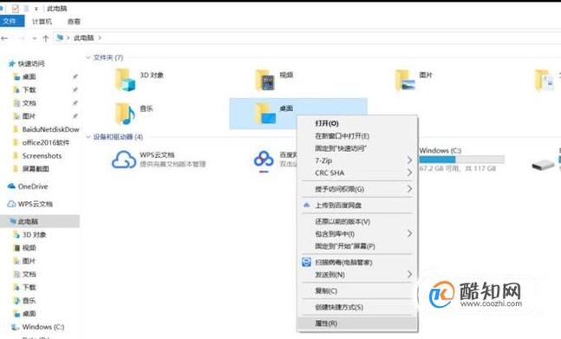Choose 固定到"快速访问" in context menu
Image resolution: width=561 pixels, height=339 pixels.
coord(357,148)
